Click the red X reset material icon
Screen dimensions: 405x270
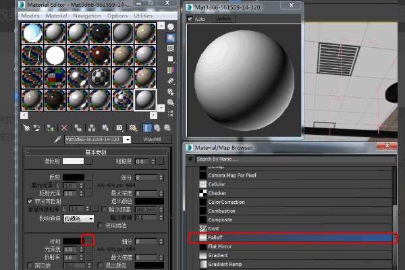point(64,128)
